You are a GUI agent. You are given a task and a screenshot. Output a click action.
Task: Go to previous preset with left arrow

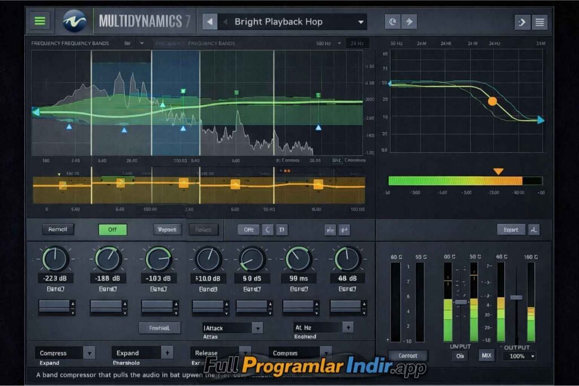(210, 22)
